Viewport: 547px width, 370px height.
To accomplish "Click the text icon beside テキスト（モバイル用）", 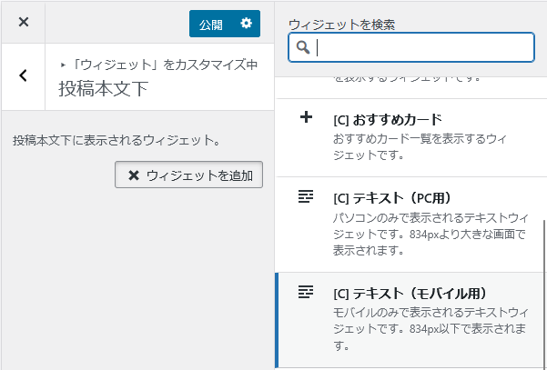I will pyautogui.click(x=306, y=292).
